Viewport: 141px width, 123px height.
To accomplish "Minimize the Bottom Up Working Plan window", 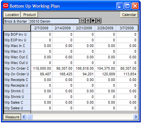I will pyautogui.click(x=120, y=6).
